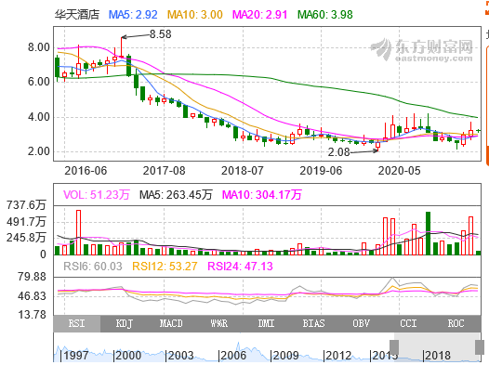Select the W%R indicator tab

pos(218,323)
